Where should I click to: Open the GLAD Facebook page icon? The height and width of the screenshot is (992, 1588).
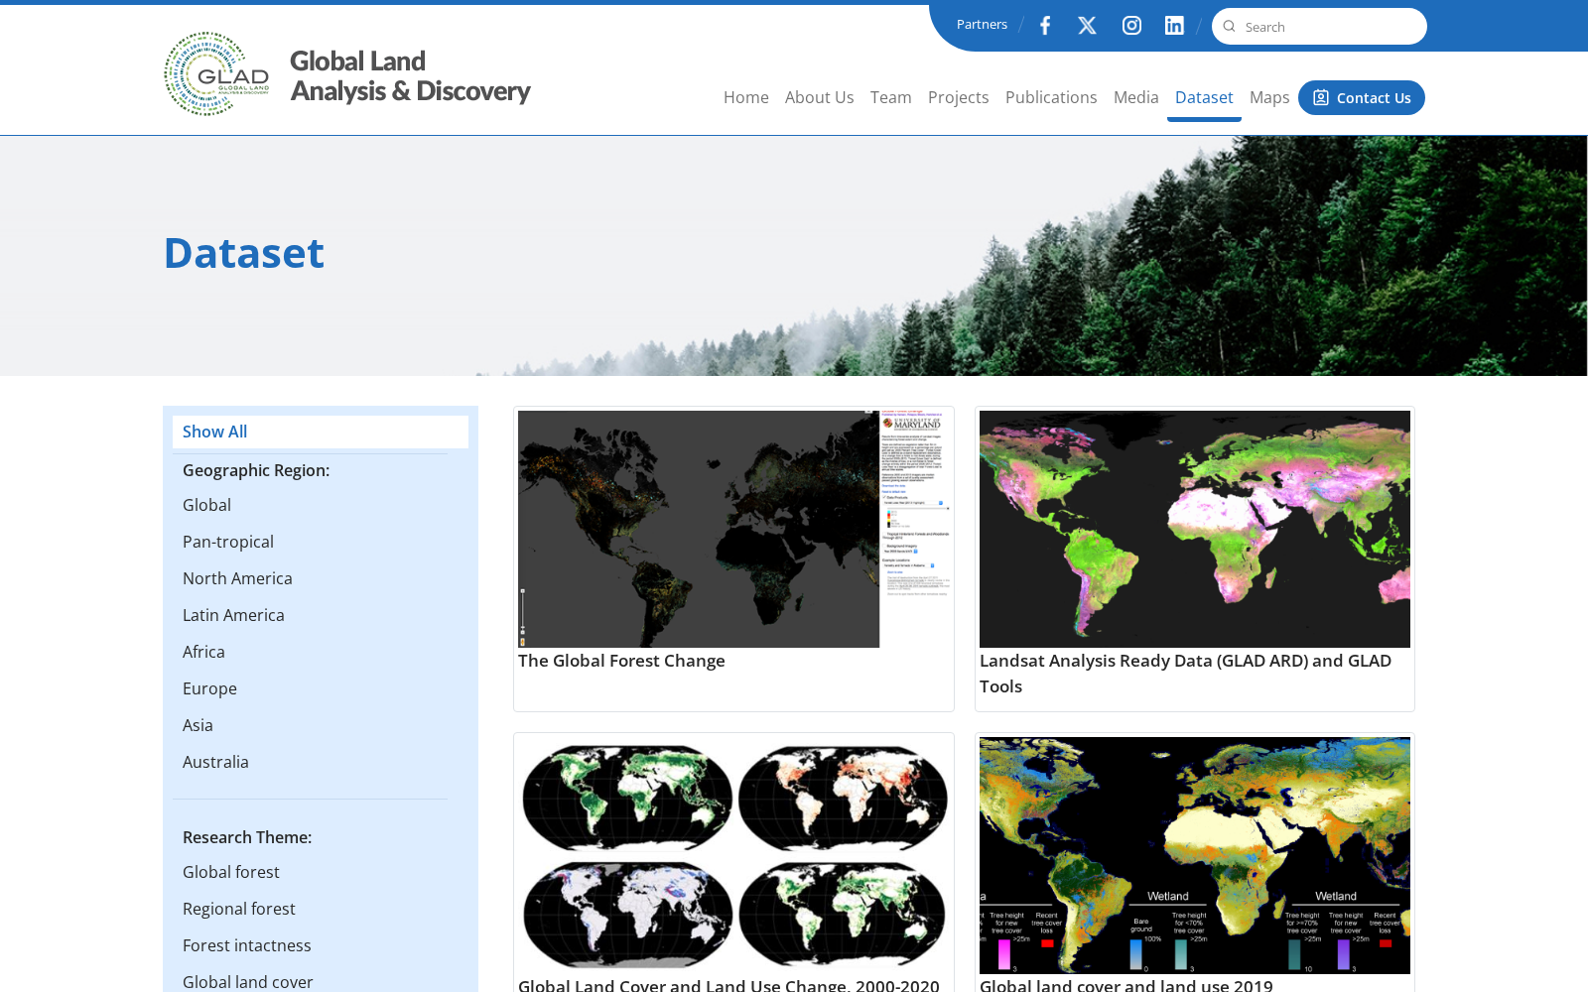[1045, 26]
